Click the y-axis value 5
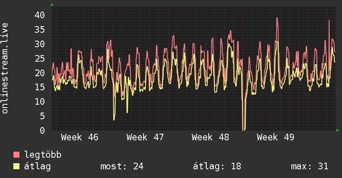The width and height of the screenshot is (342, 178). click(x=42, y=116)
